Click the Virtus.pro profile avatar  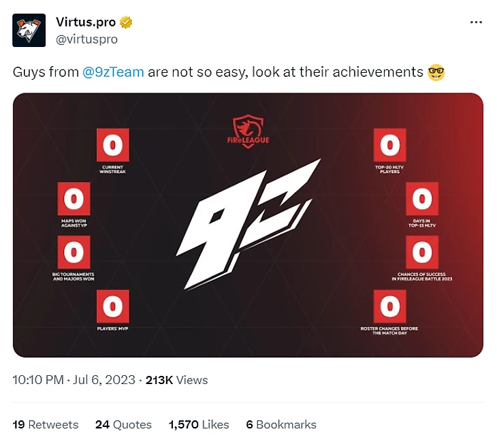(29, 30)
